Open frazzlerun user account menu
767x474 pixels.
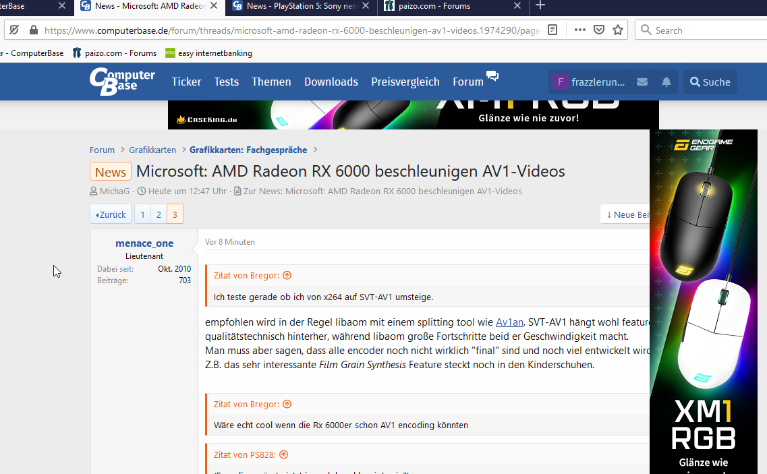point(589,82)
